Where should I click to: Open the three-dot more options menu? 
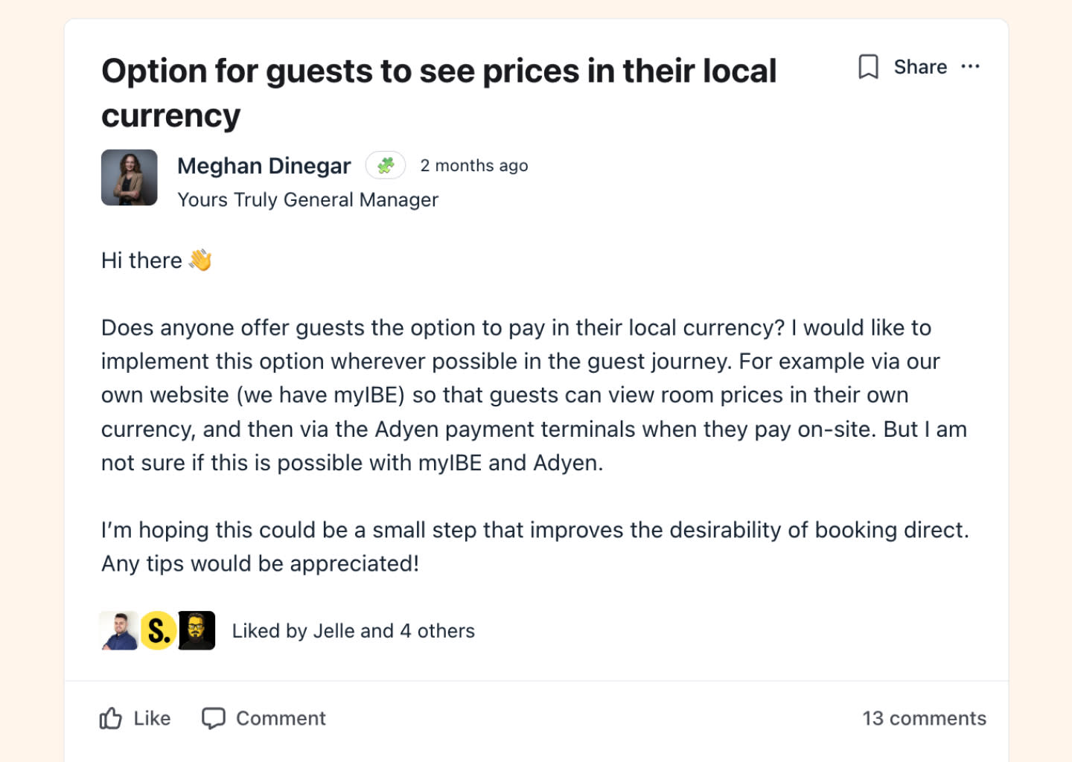click(970, 67)
